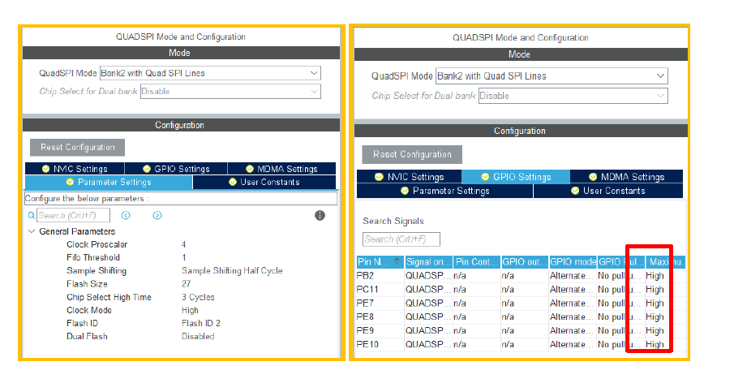Select the PE8 pin row

point(521,317)
